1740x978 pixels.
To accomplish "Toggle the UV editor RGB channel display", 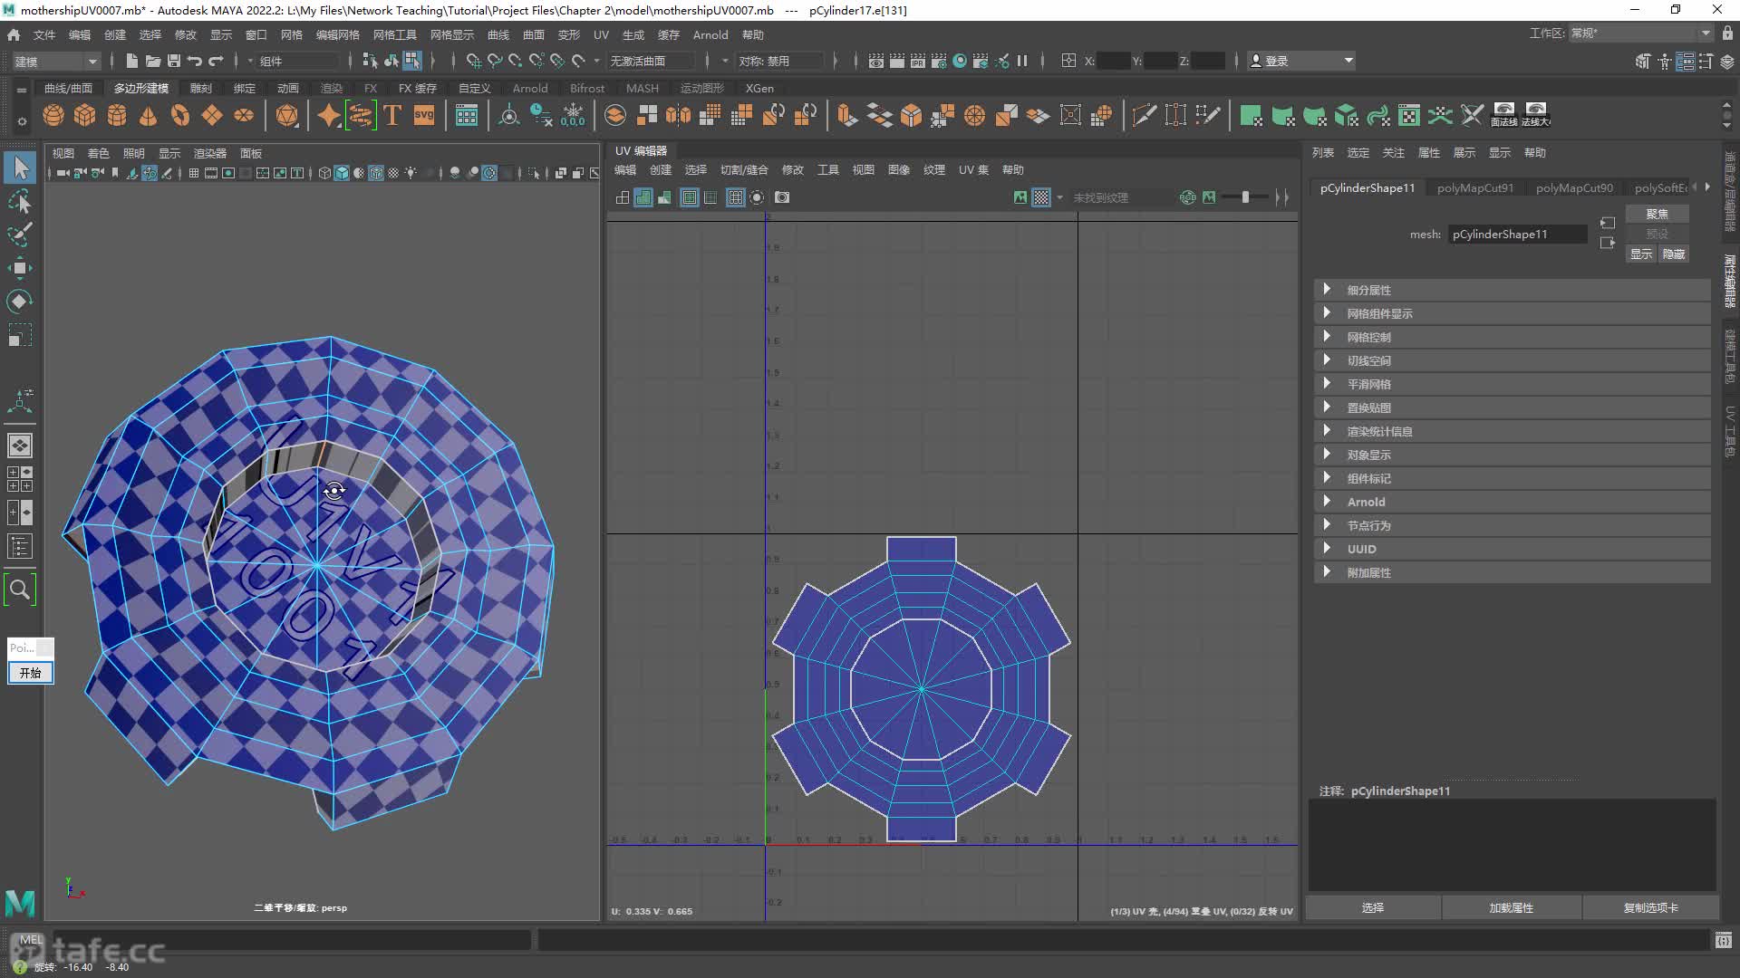I will (1188, 197).
